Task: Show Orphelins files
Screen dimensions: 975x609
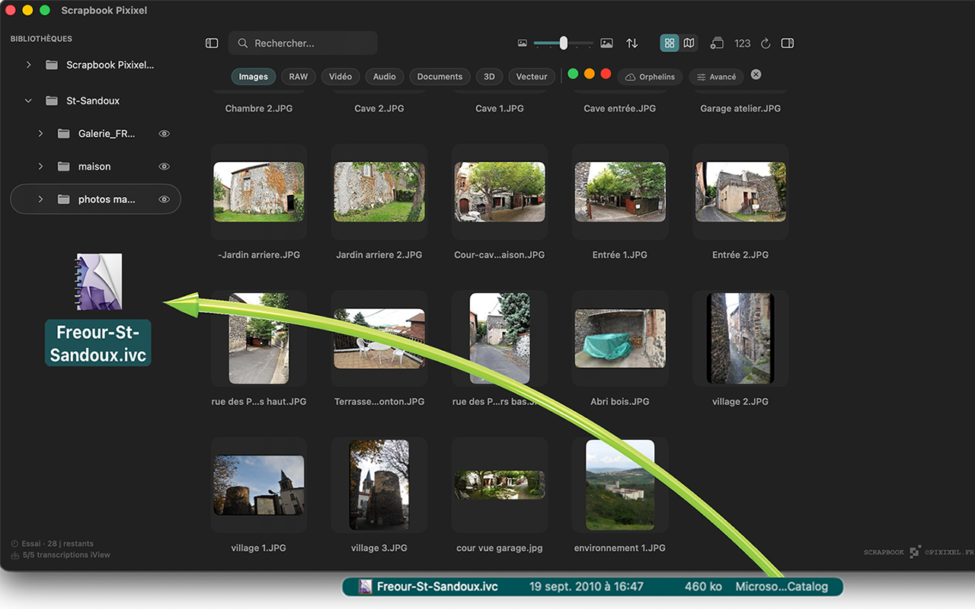Action: pyautogui.click(x=651, y=77)
